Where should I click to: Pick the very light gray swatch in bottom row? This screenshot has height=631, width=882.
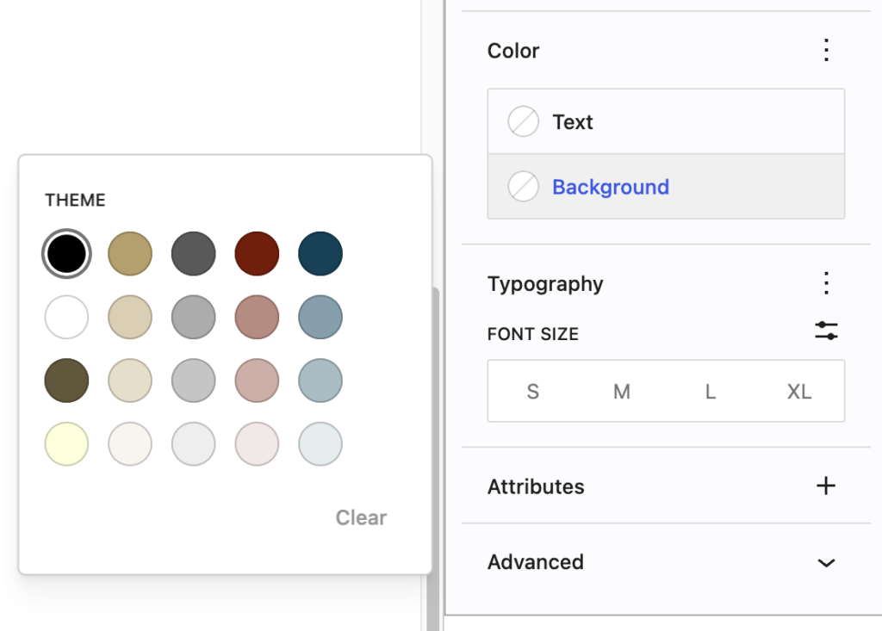[194, 443]
